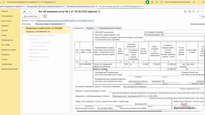205x115 pixels.
Task: Click service name cell Услуги по первичной обработке металла
Action: pos(104,65)
